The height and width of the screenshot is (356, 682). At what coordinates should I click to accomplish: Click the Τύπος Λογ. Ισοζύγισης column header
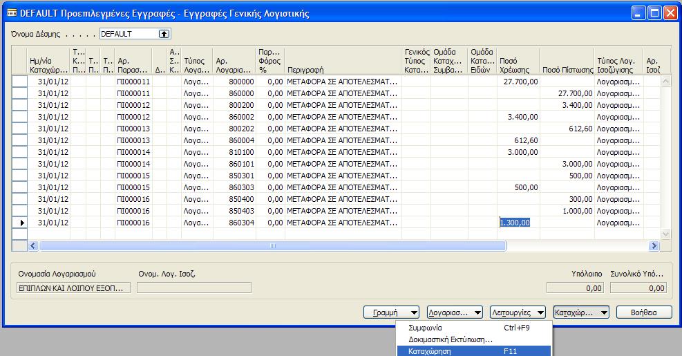(x=619, y=61)
